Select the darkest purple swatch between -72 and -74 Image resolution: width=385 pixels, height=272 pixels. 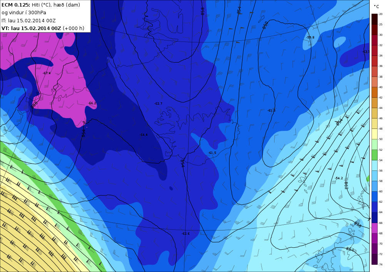[x=375, y=259]
